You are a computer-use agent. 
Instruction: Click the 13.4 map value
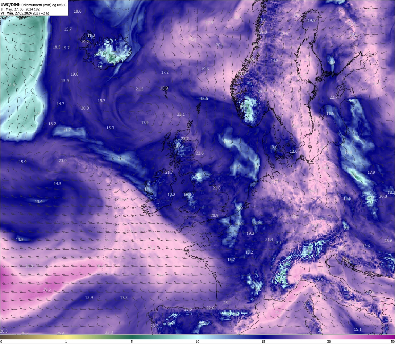[x=39, y=202]
